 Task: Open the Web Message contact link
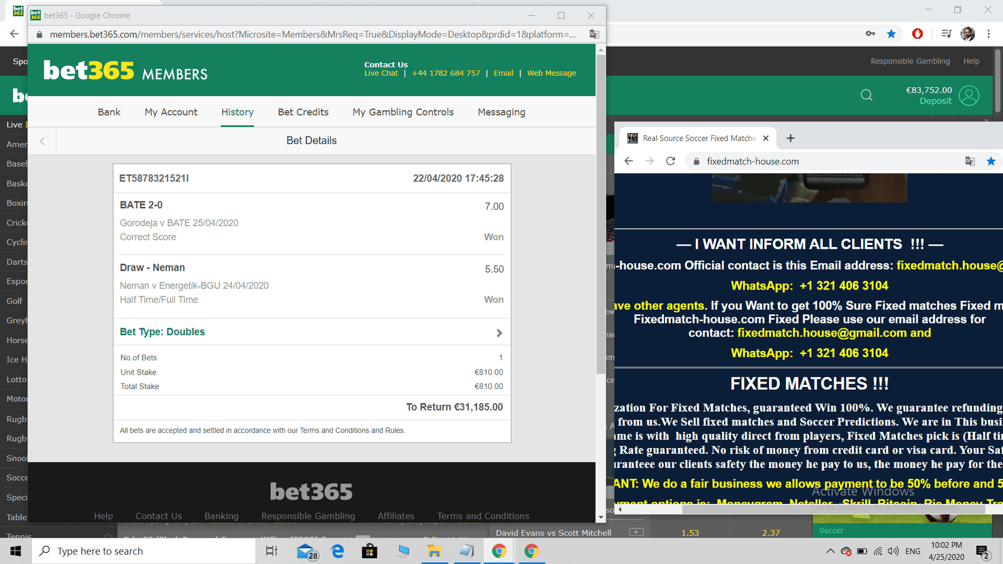[x=551, y=73]
